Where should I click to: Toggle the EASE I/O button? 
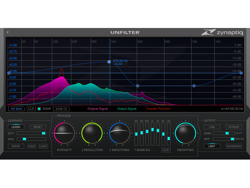pos(61,109)
